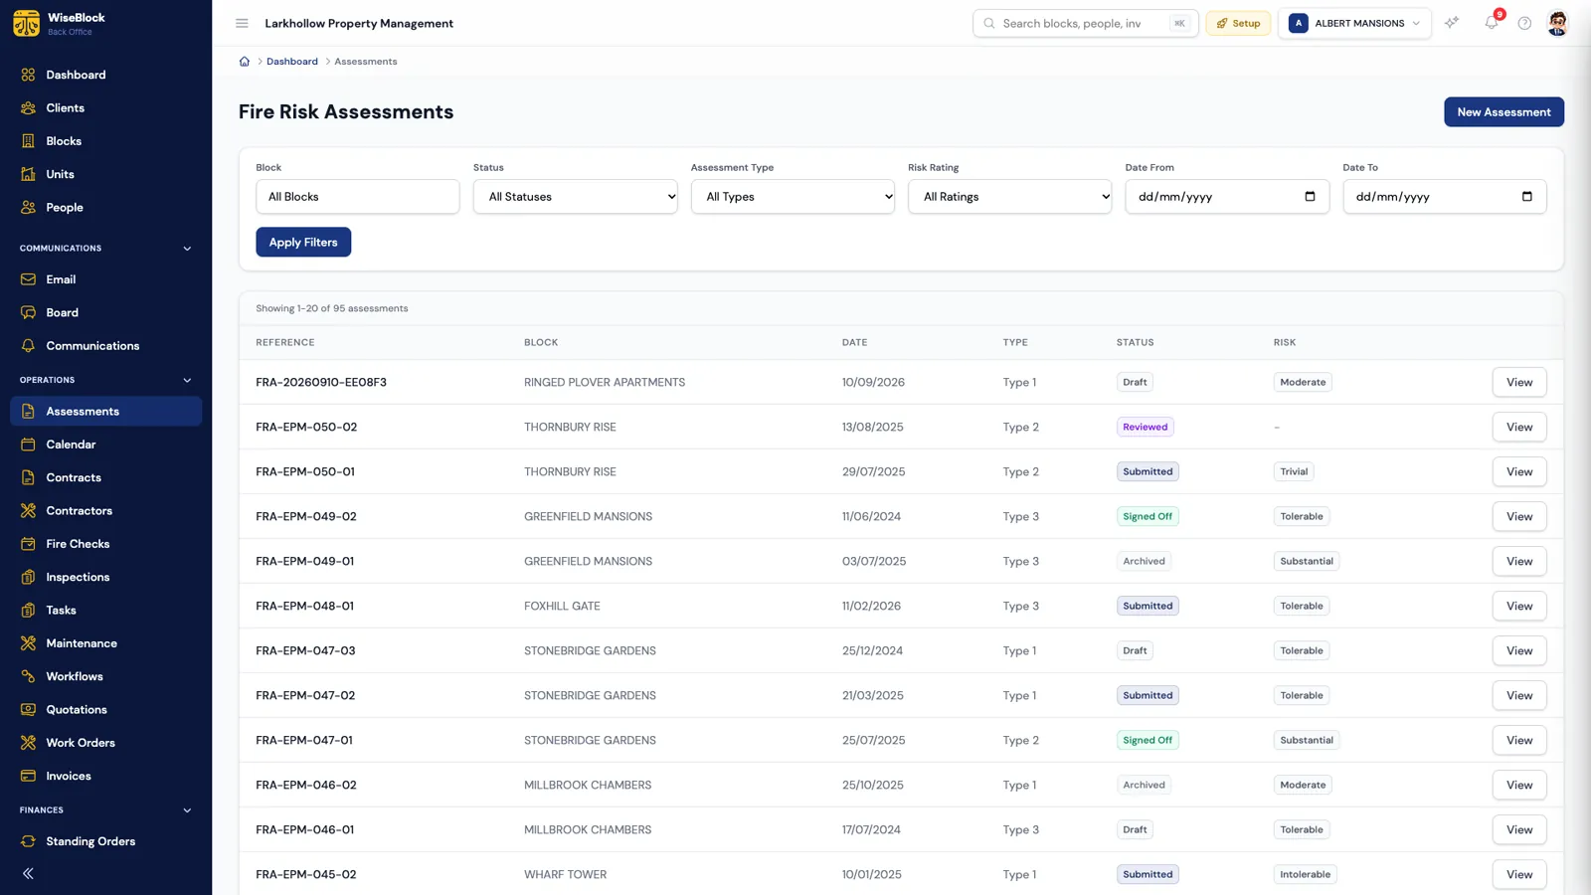Click the Intolerable risk badge
Image resolution: width=1591 pixels, height=895 pixels.
click(1305, 874)
